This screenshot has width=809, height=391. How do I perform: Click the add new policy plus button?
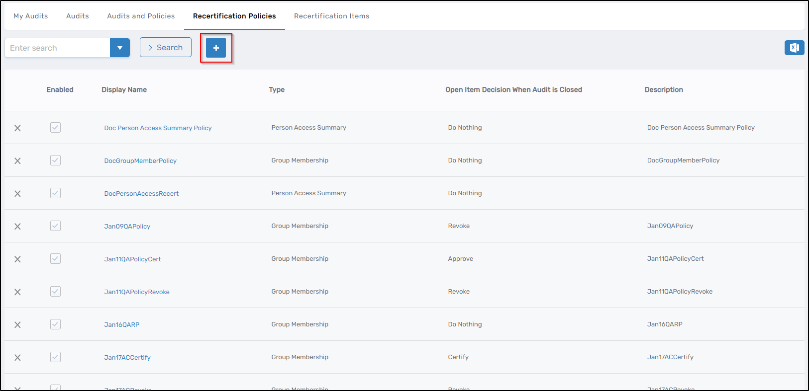[x=216, y=48]
